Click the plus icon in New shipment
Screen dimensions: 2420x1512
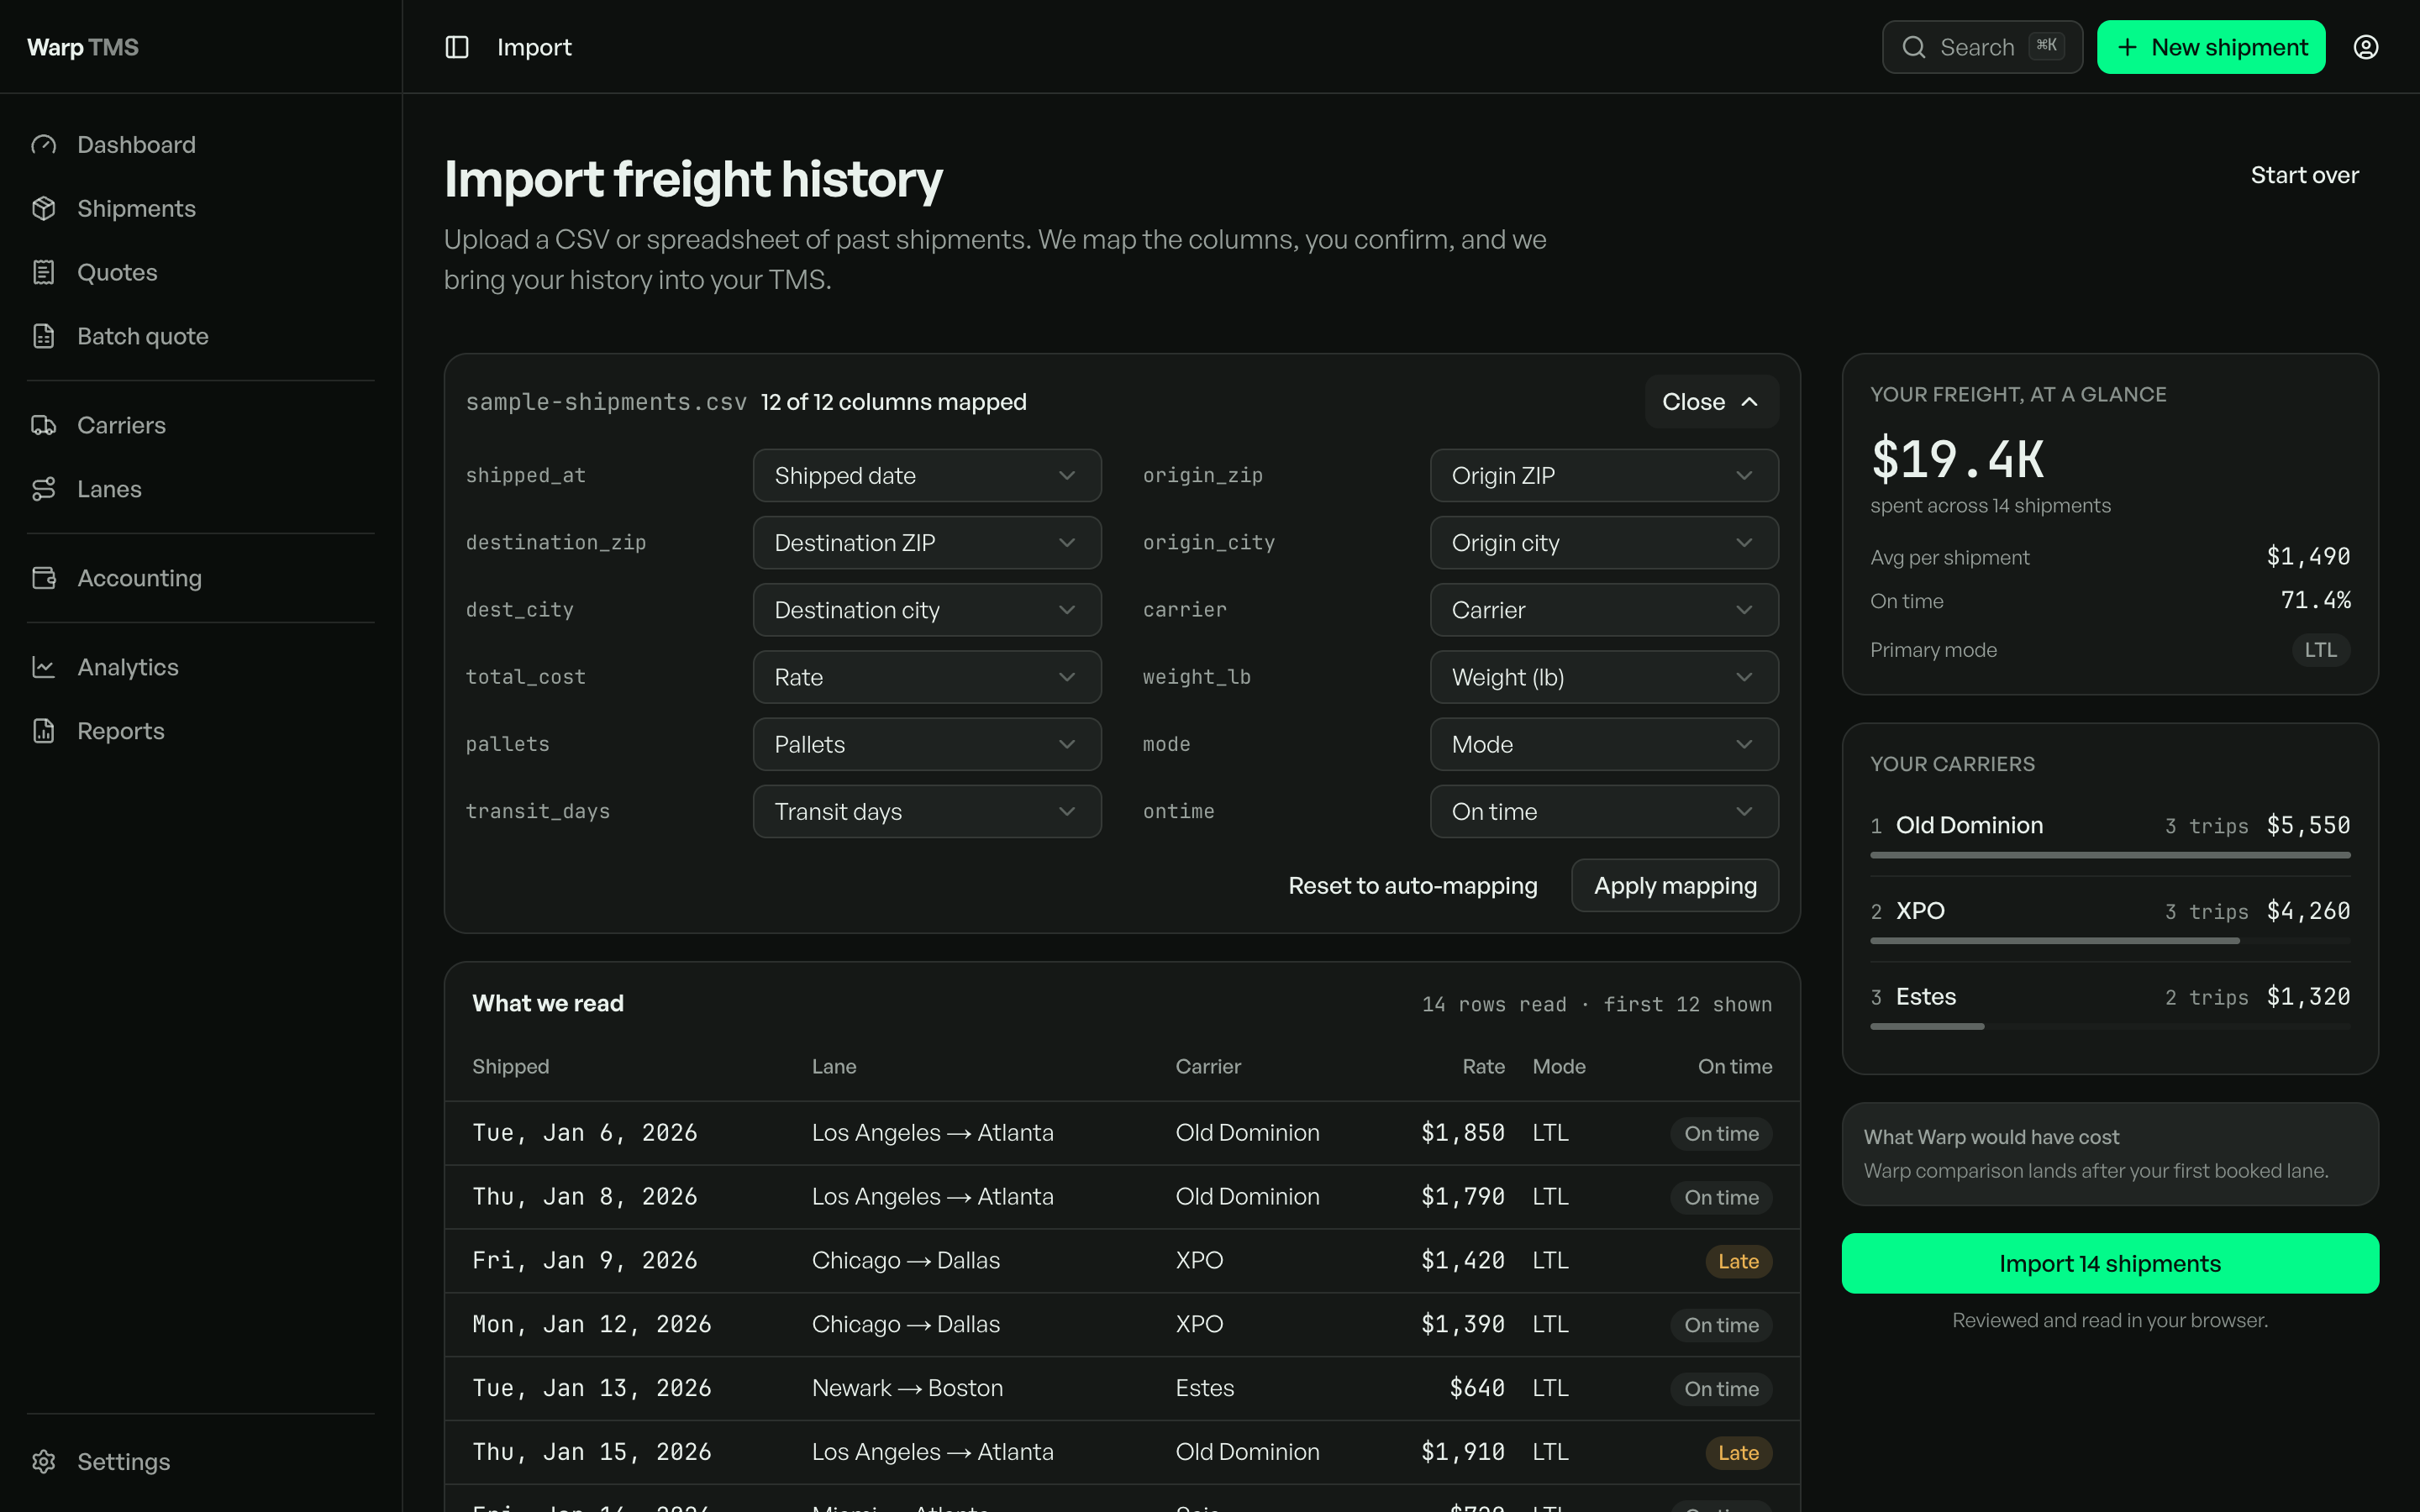point(2128,47)
